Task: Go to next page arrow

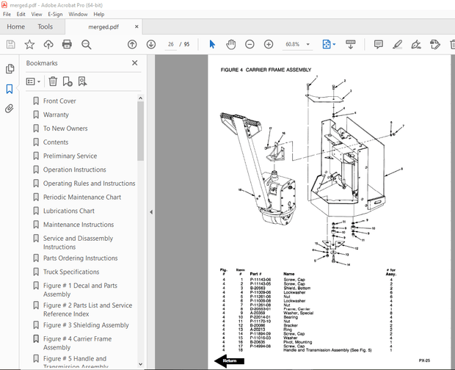Action: (x=151, y=44)
